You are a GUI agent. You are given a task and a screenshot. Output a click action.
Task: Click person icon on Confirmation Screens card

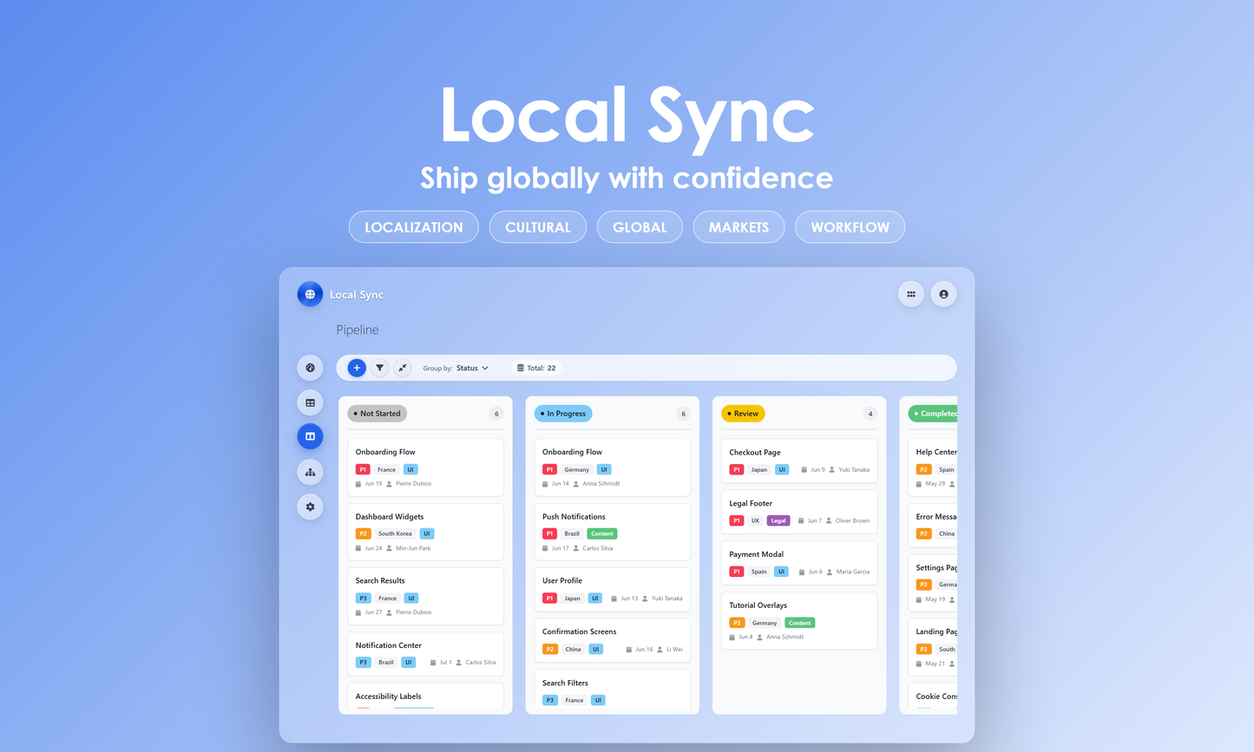(660, 649)
